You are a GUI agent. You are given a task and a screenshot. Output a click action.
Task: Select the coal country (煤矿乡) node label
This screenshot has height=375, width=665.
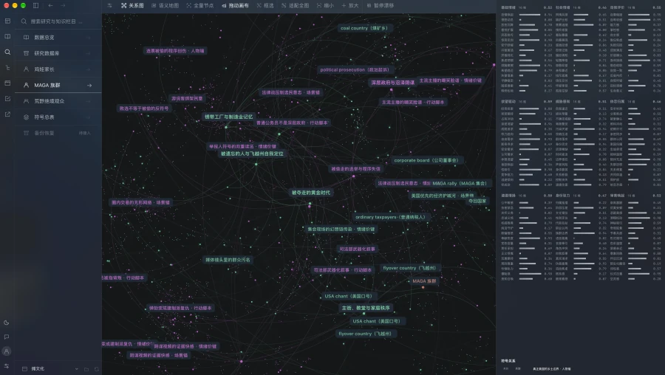pyautogui.click(x=364, y=28)
